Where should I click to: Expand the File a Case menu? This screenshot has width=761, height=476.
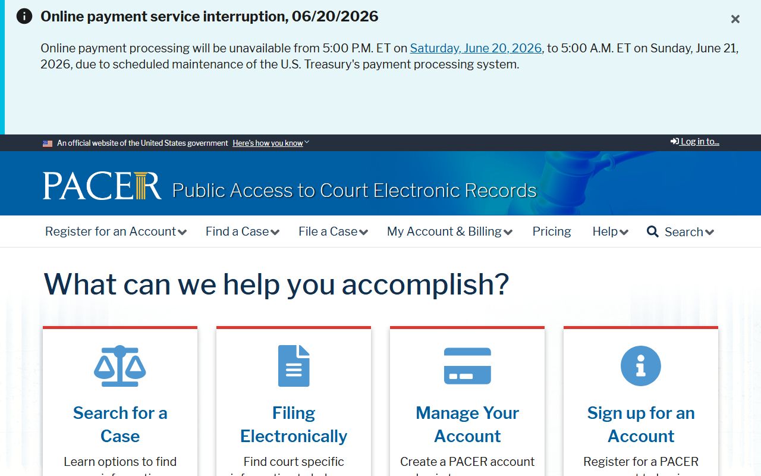[x=333, y=231]
